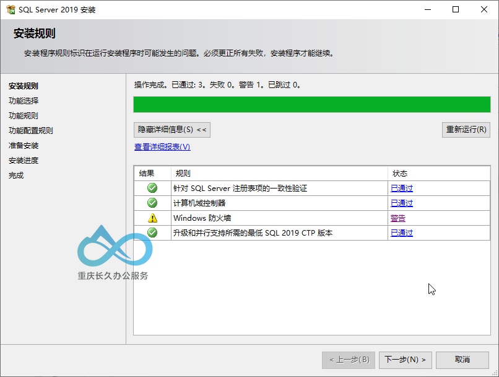Open the 警告 status link for firewall
Viewport: 499px width, 377px height.
398,218
